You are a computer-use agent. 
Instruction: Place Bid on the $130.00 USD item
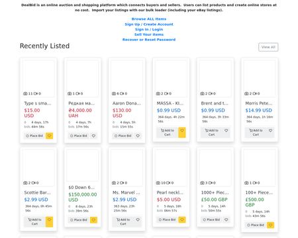coord(123,136)
